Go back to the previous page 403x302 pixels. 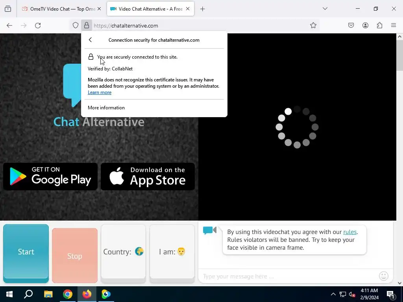pos(9,26)
